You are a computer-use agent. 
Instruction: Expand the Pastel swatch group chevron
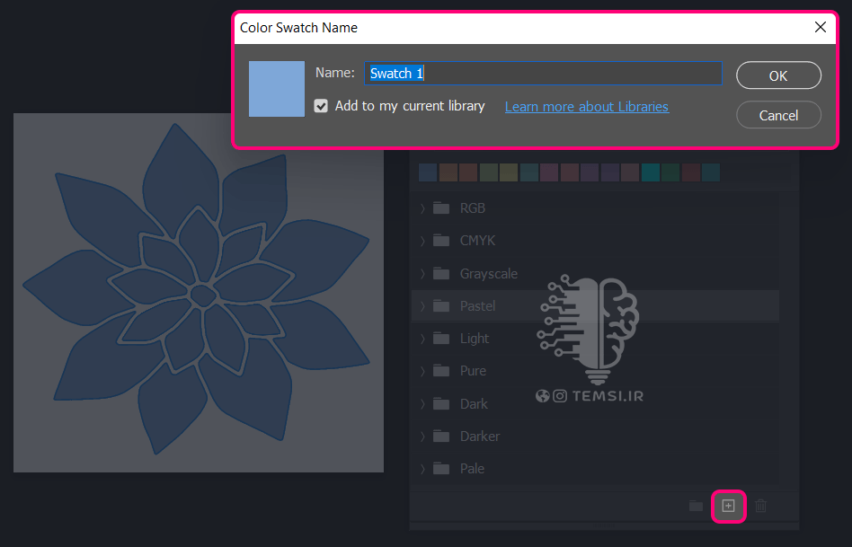pyautogui.click(x=422, y=306)
